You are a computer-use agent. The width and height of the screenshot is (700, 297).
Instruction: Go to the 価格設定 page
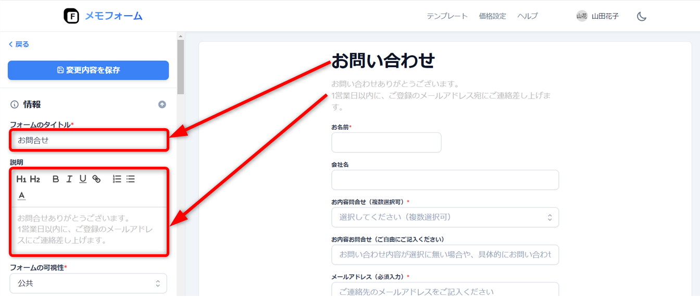coord(492,16)
